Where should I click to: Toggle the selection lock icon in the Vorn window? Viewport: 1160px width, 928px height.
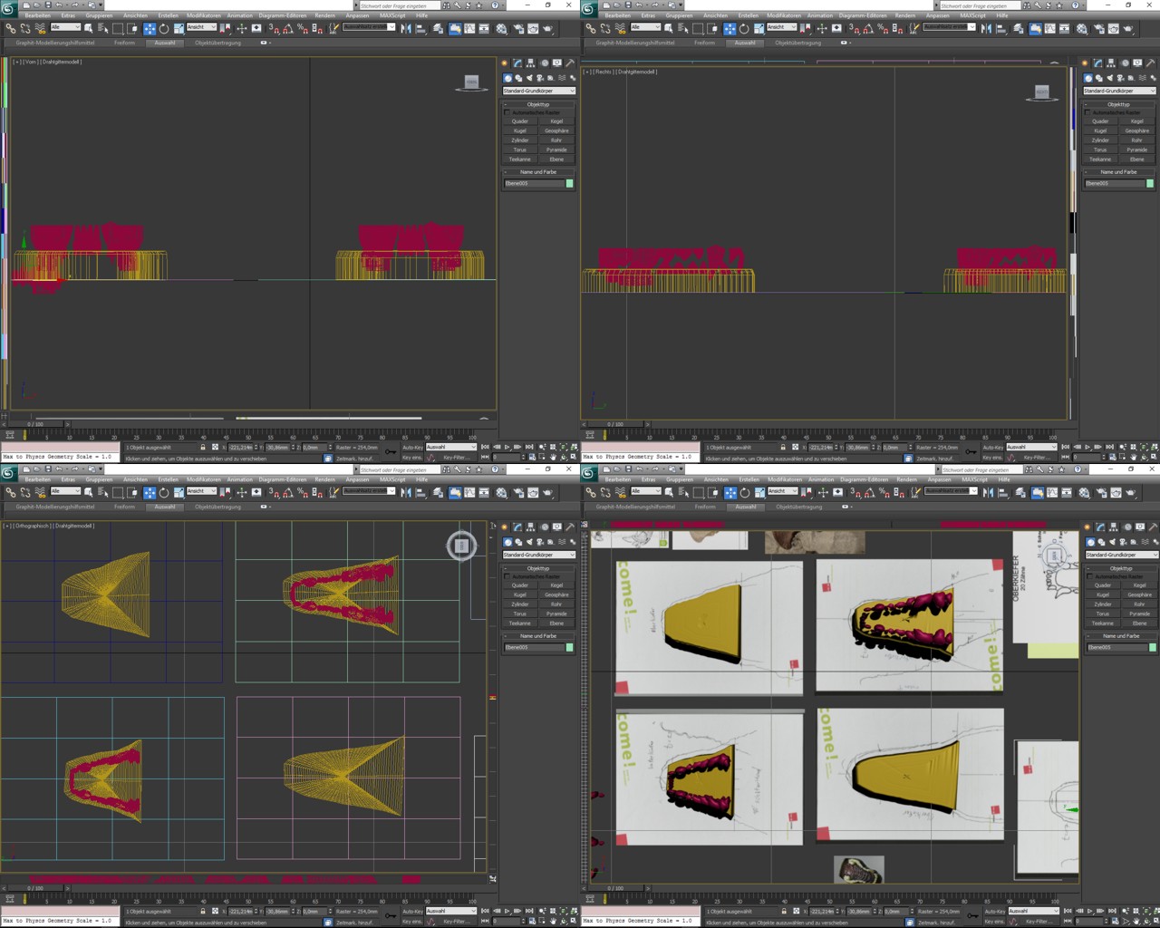pos(203,447)
